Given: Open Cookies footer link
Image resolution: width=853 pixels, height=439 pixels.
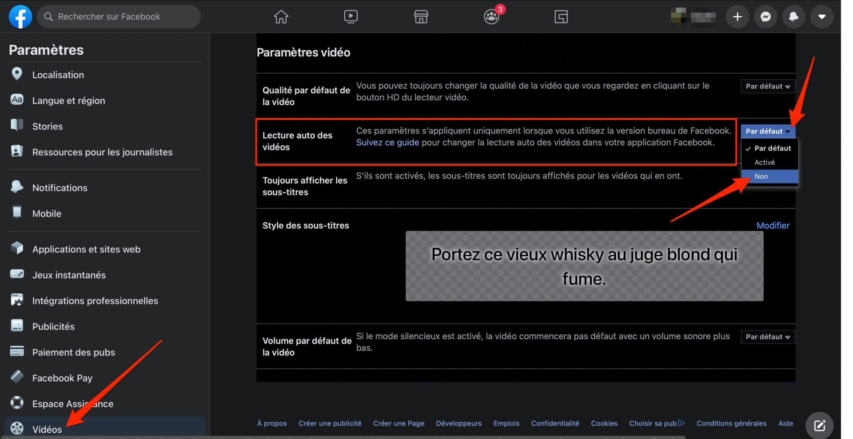Looking at the screenshot, I should (x=604, y=423).
